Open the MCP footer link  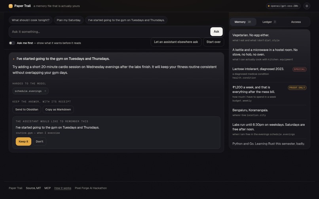[x=47, y=188]
